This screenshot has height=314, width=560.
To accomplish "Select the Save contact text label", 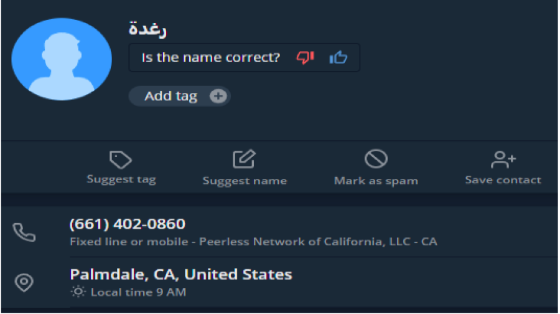I will point(503,180).
